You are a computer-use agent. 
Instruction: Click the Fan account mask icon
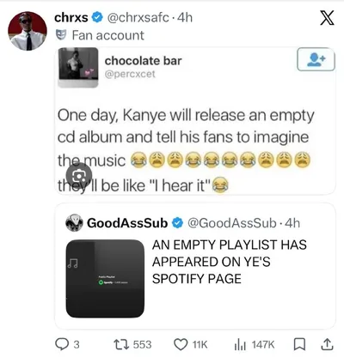click(60, 35)
